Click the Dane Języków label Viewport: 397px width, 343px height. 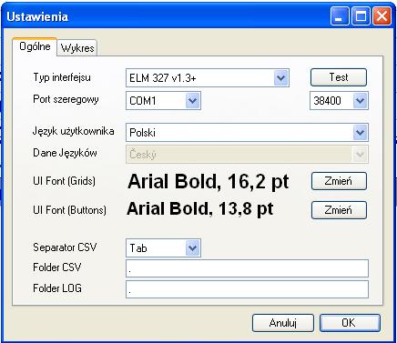point(65,153)
